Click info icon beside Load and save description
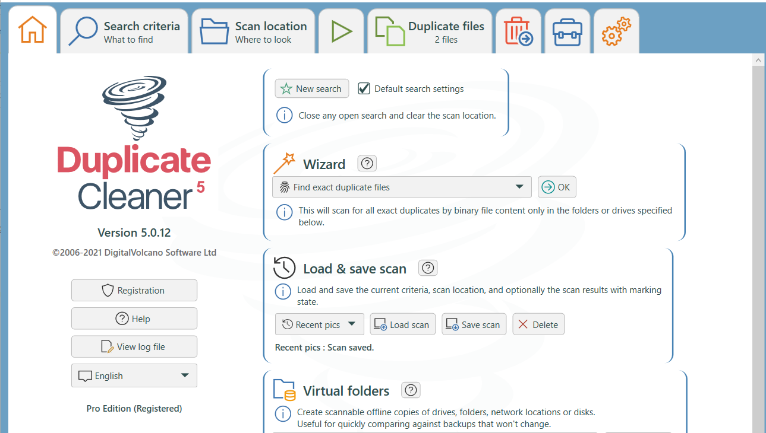This screenshot has width=766, height=433. 282,292
